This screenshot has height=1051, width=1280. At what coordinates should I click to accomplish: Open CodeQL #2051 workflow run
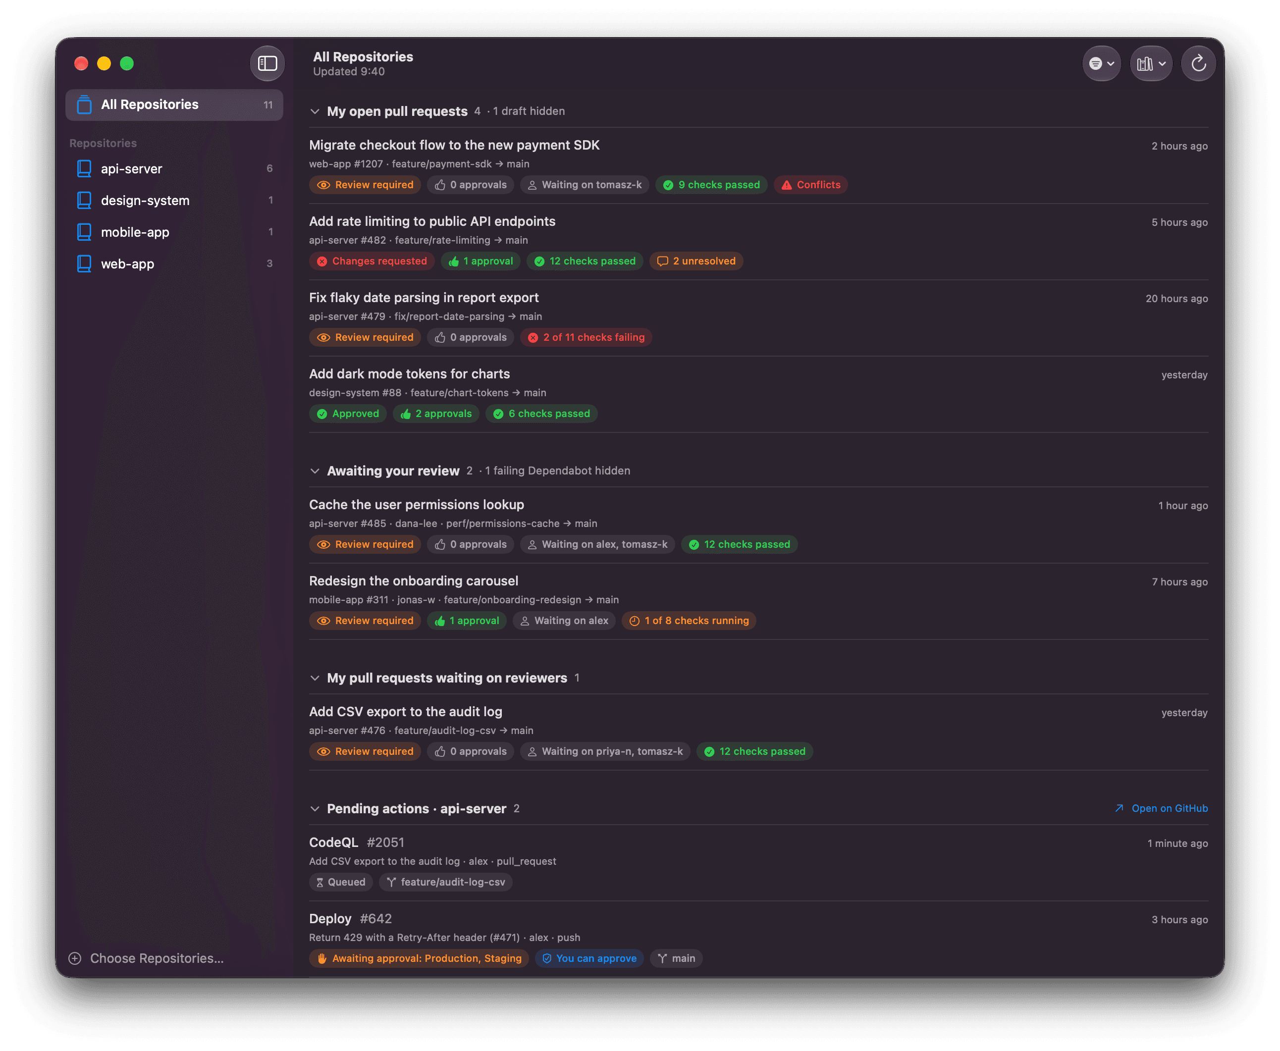[357, 843]
